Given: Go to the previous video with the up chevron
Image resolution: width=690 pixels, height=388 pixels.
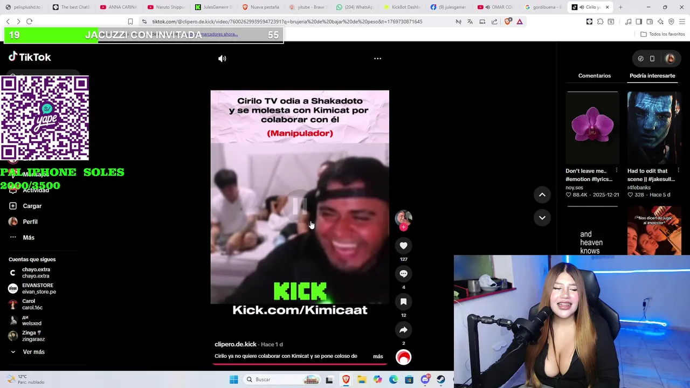Looking at the screenshot, I should pyautogui.click(x=542, y=195).
